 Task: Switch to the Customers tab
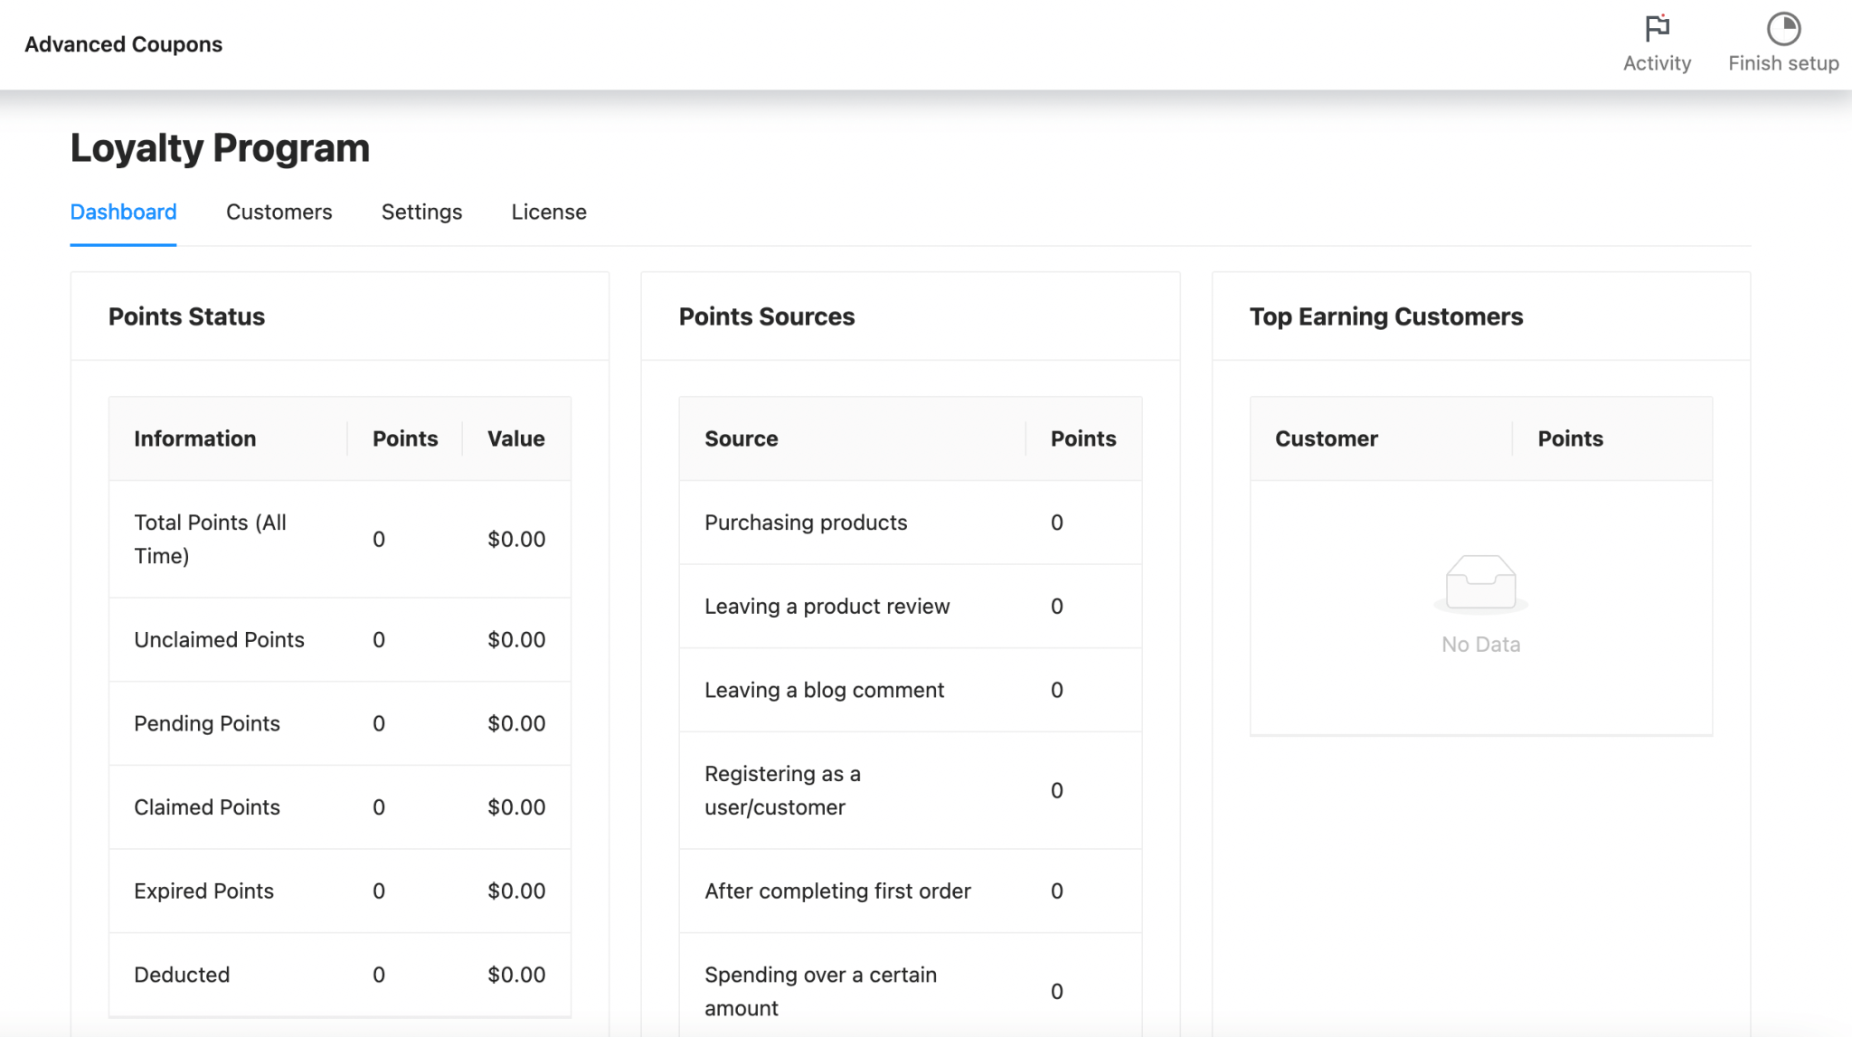coord(279,212)
